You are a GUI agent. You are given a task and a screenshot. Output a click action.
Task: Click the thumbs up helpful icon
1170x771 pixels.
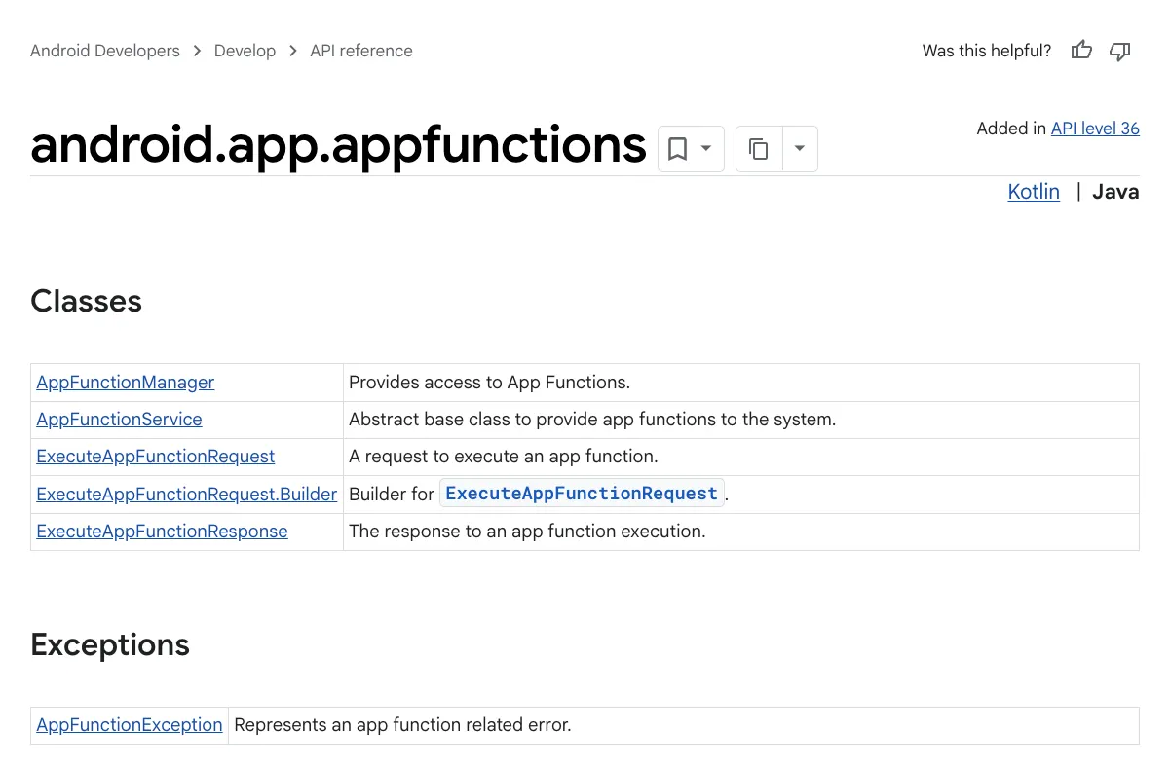click(x=1081, y=51)
